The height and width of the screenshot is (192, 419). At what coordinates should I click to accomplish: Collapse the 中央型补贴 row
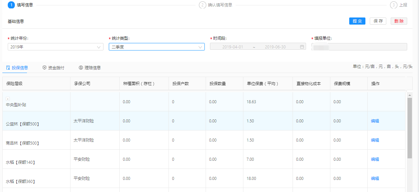8,99
